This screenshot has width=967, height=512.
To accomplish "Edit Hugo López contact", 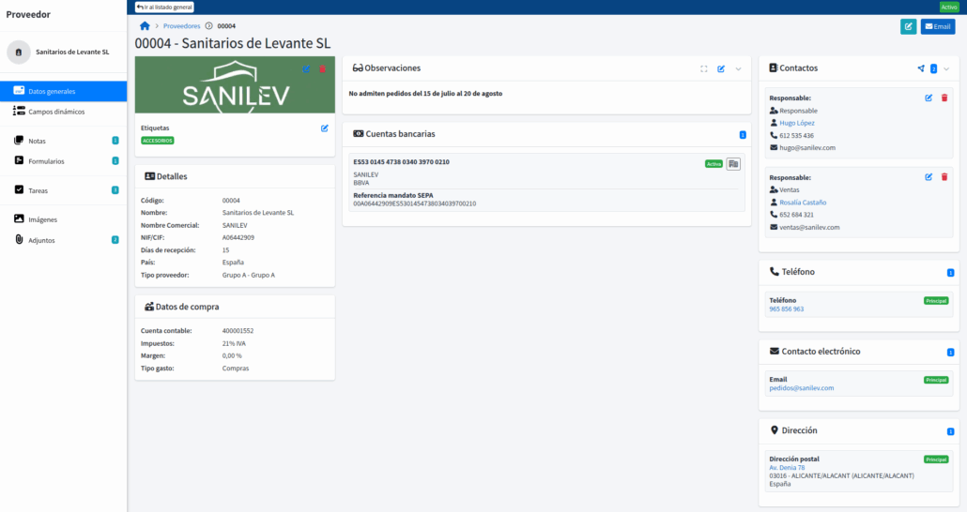I will (x=929, y=98).
